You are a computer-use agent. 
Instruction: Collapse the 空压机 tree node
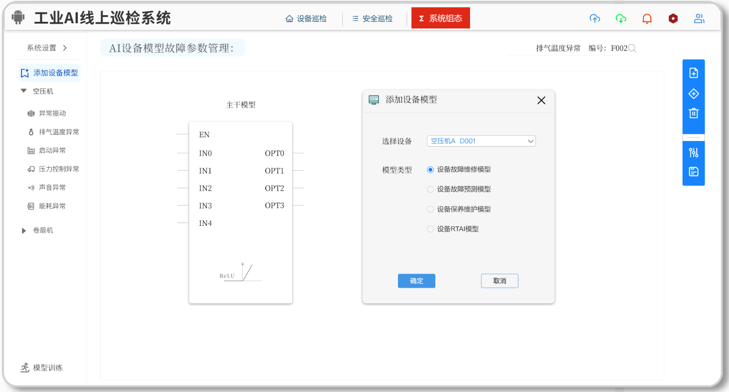tap(24, 91)
